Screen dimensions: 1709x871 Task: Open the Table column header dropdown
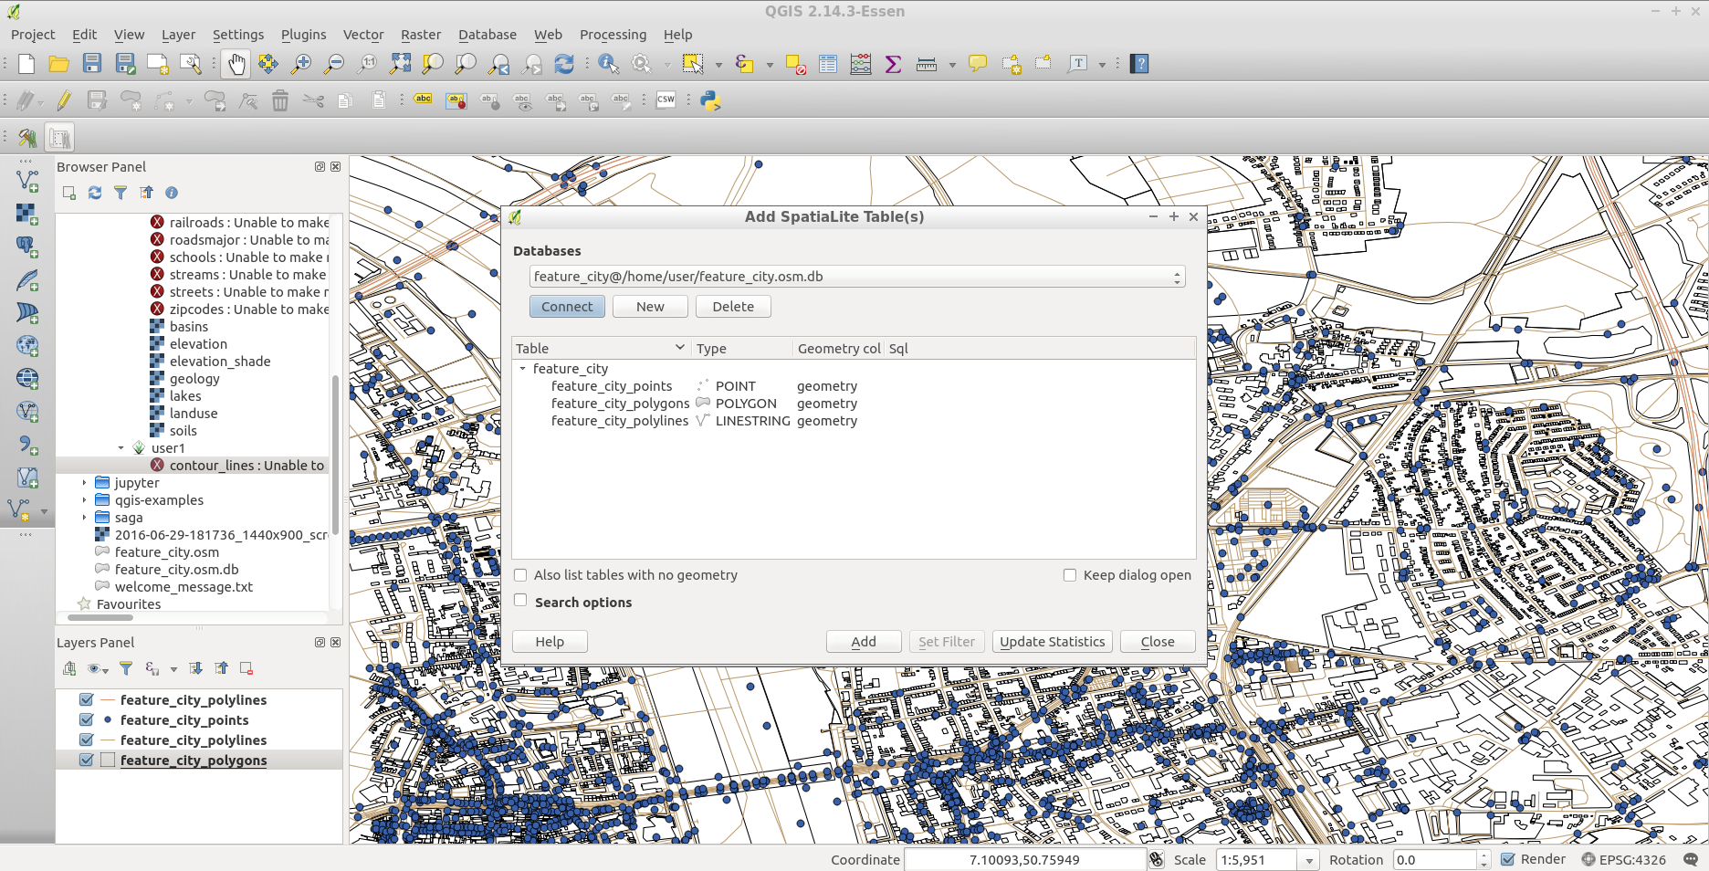[x=679, y=347]
